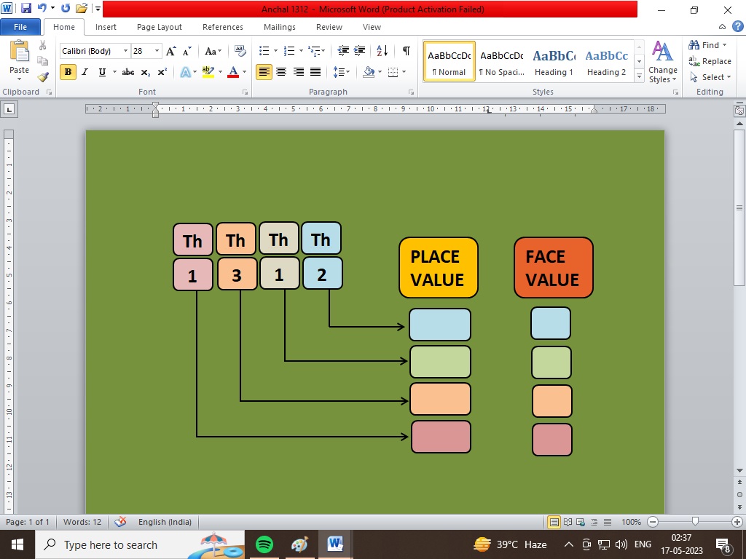Toggle Strikethrough formatting
Viewport: 746px width, 559px height.
128,72
